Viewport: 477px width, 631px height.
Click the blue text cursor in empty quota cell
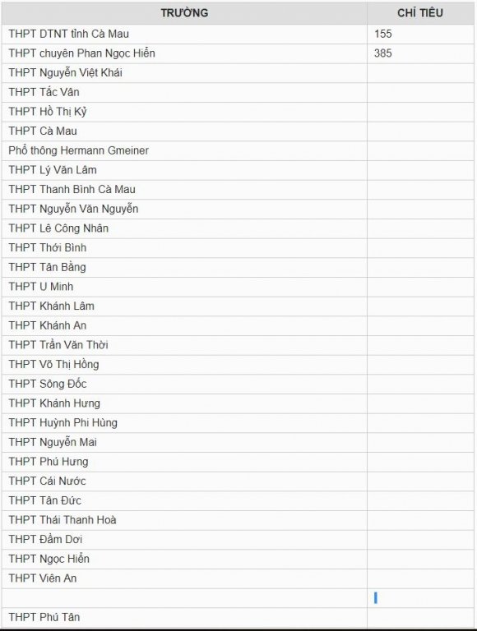pyautogui.click(x=376, y=598)
